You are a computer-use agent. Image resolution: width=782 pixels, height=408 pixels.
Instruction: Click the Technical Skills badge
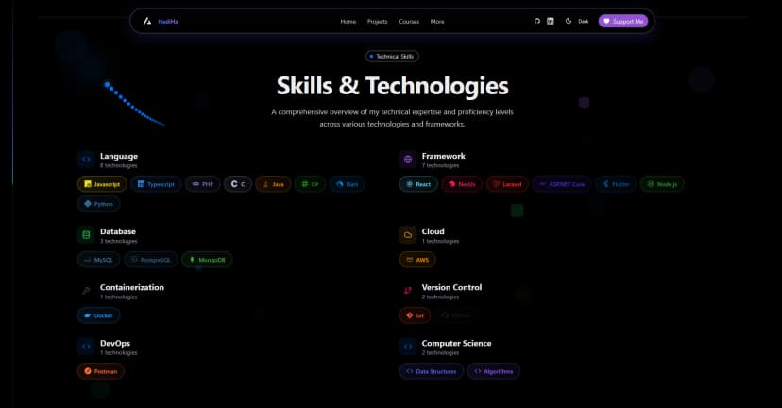click(392, 57)
